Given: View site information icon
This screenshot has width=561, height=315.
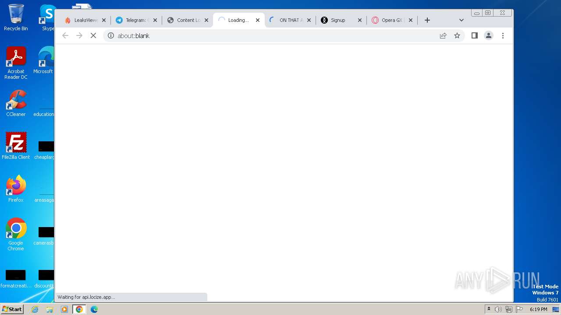Looking at the screenshot, I should tap(111, 35).
